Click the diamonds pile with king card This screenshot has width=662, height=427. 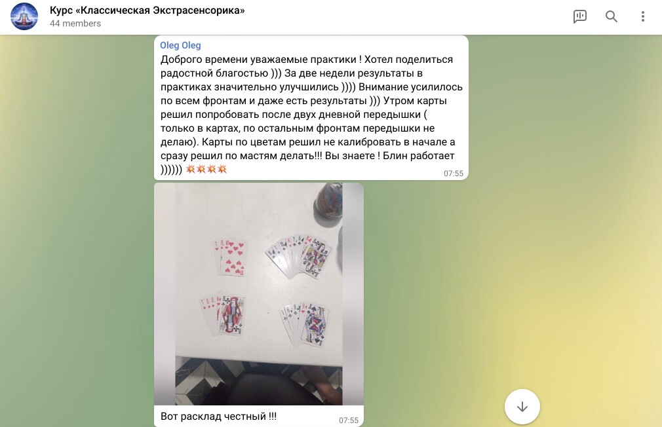(223, 315)
